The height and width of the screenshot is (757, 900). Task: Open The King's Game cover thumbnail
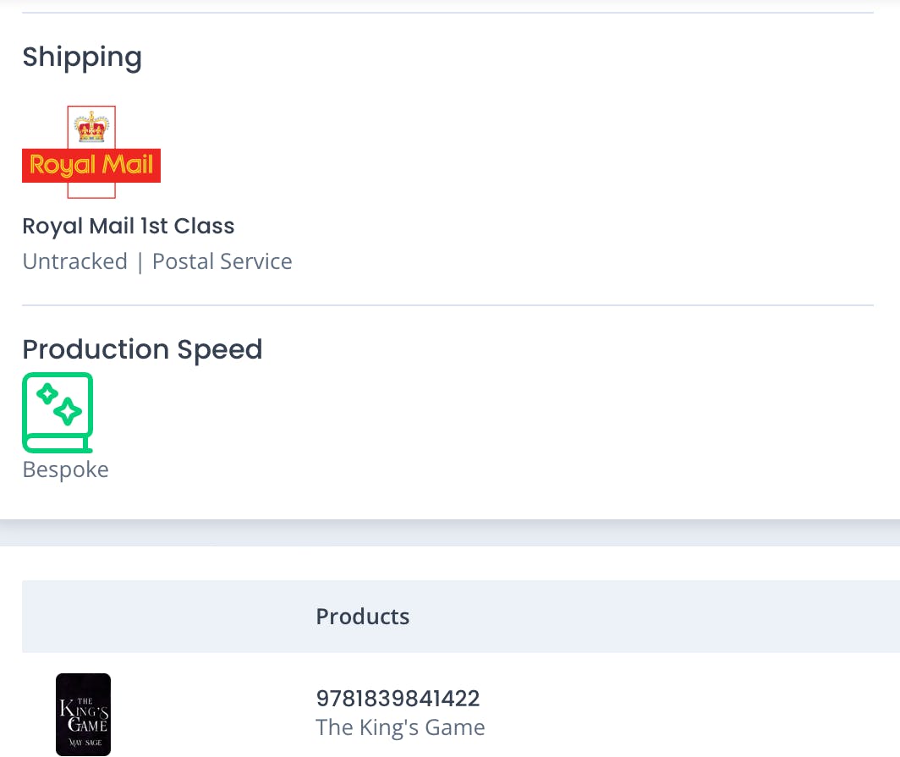(83, 714)
